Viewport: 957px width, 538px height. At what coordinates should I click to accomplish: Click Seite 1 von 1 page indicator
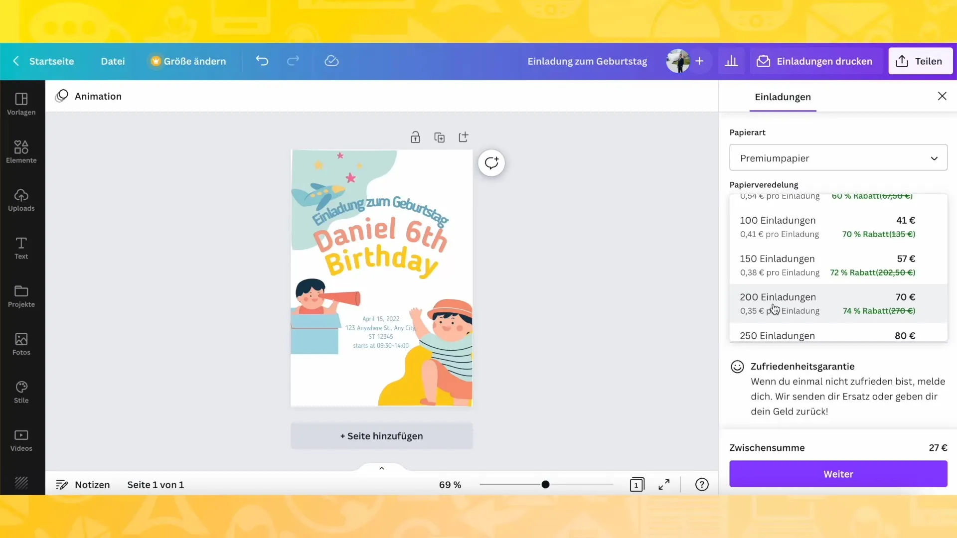pos(156,485)
